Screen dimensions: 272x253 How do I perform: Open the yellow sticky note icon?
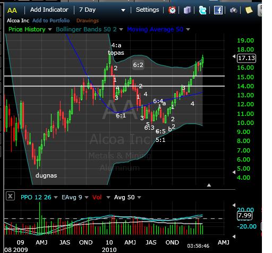(x=249, y=10)
